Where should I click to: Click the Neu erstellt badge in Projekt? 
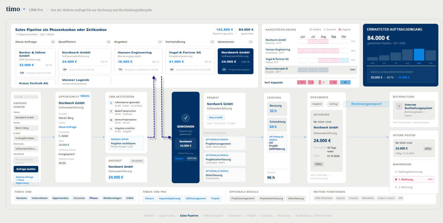[216, 117]
